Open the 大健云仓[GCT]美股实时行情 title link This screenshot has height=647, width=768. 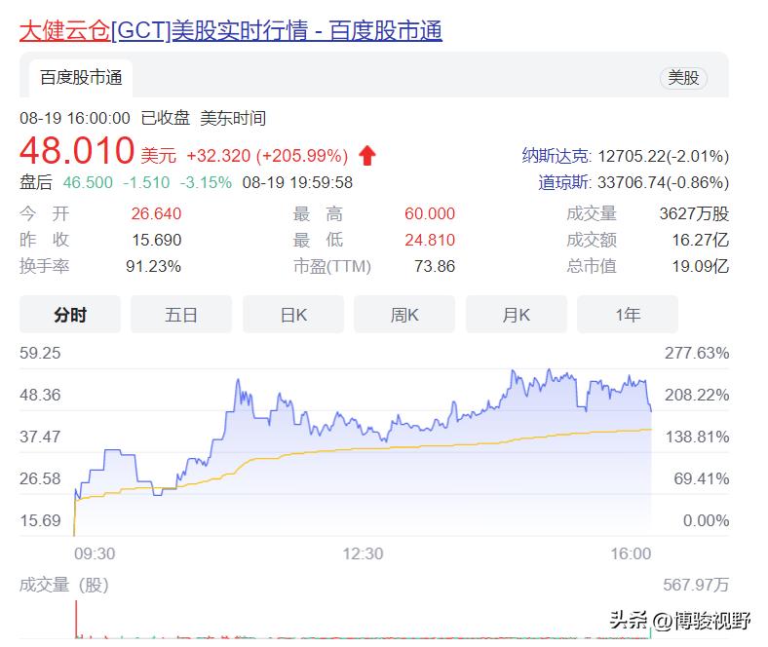coord(231,30)
